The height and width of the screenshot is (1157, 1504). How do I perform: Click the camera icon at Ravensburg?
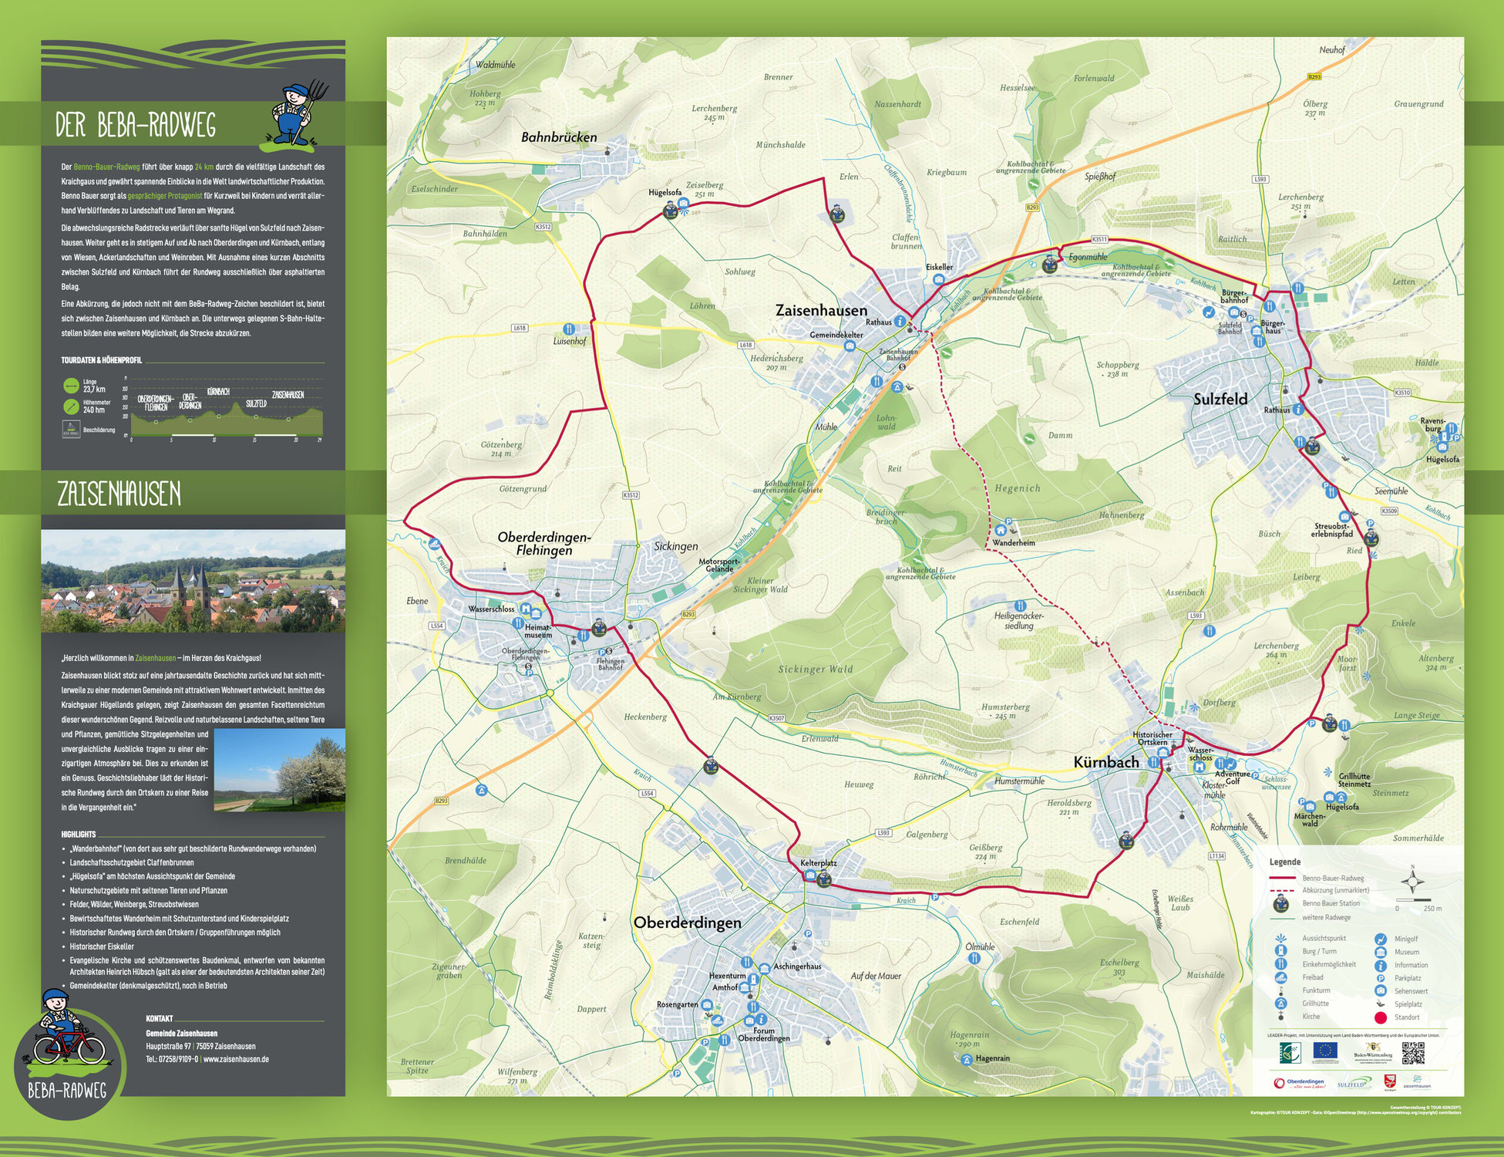pyautogui.click(x=1442, y=447)
